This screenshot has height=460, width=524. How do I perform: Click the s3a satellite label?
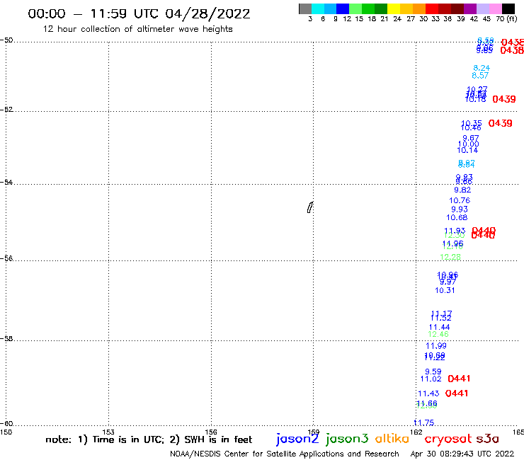tap(488, 439)
